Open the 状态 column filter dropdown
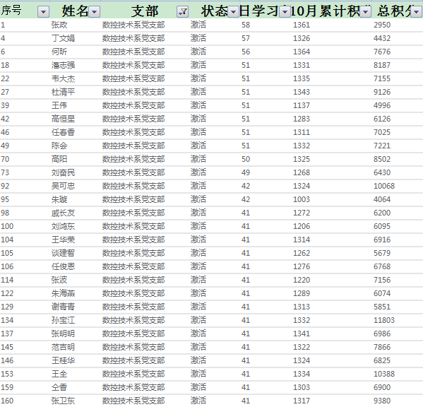 tap(233, 11)
